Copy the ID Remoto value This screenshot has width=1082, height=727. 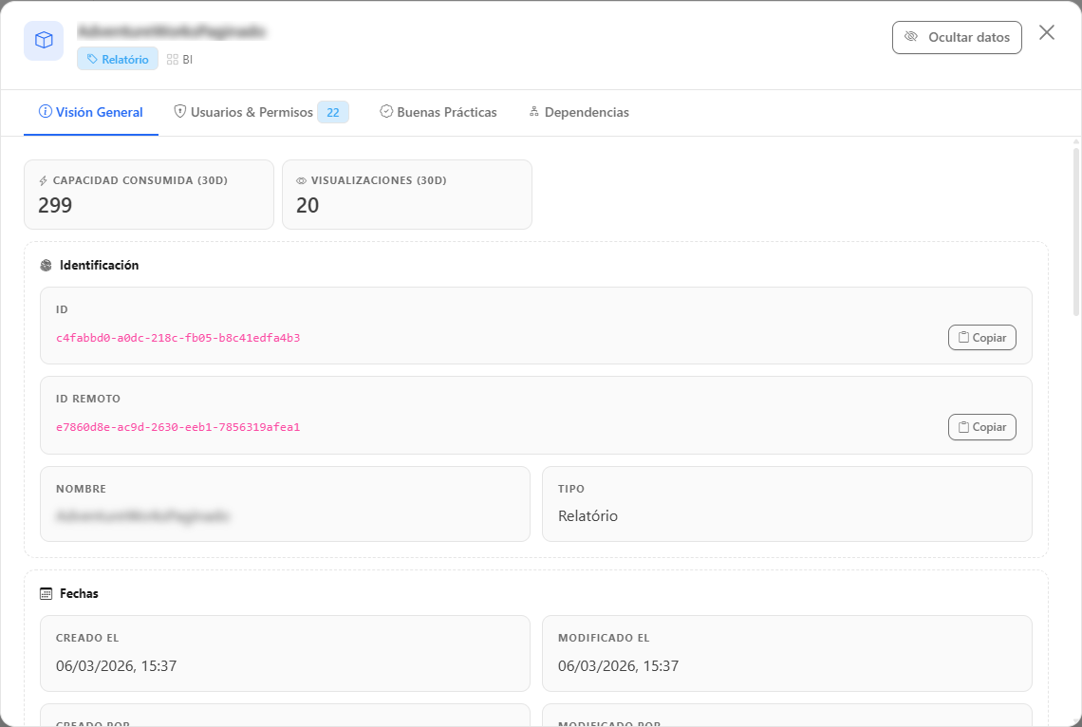982,427
